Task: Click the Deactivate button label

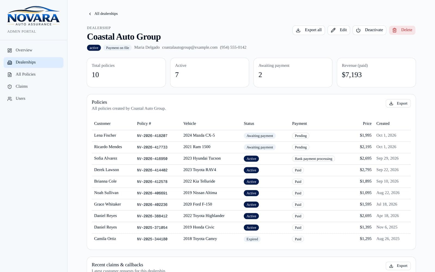Action: click(x=374, y=30)
